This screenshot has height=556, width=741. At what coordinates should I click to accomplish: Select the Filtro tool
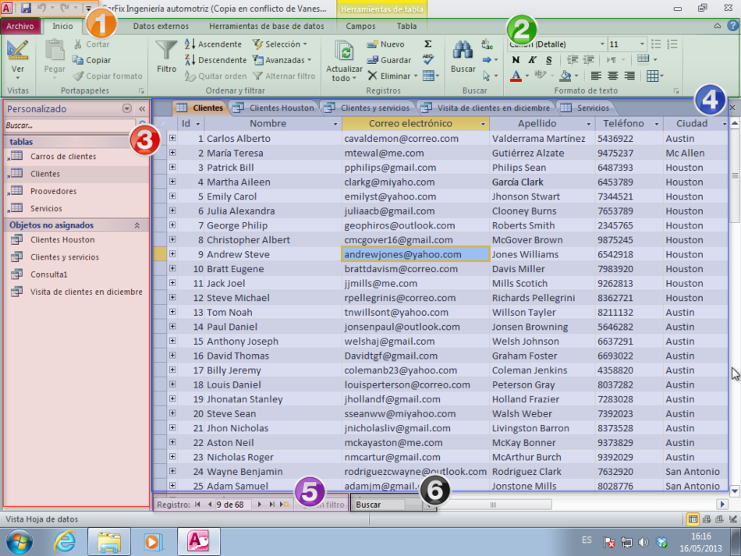[x=166, y=56]
